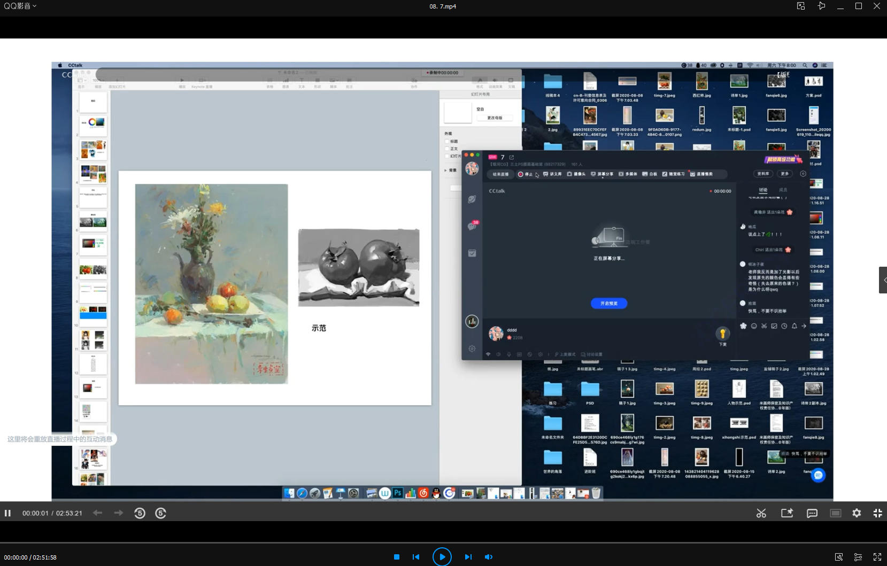Expand the playlist panel on right edge

coord(883,280)
